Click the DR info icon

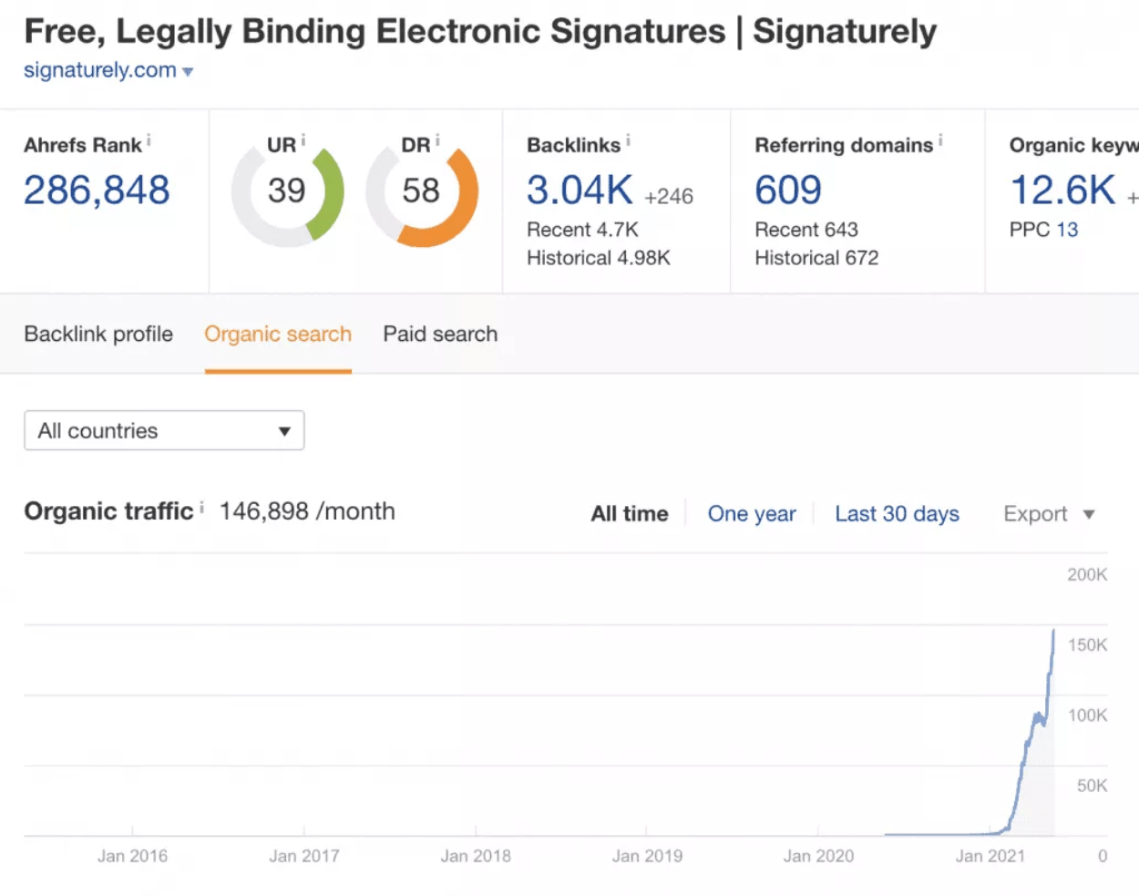click(437, 140)
